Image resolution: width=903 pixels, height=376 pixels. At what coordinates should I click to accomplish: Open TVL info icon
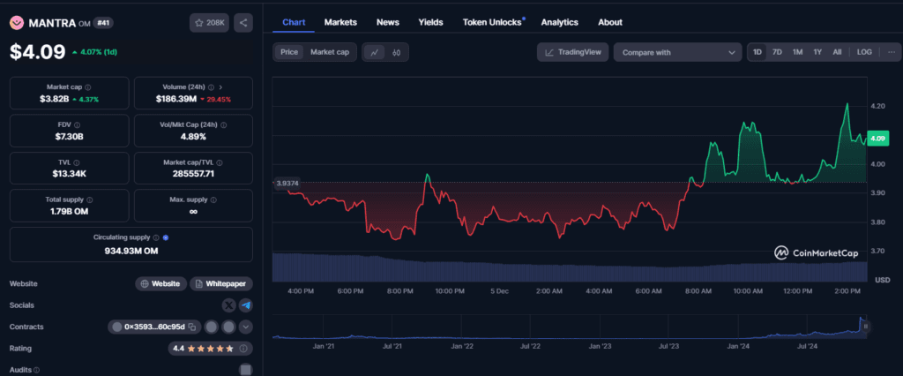click(77, 162)
